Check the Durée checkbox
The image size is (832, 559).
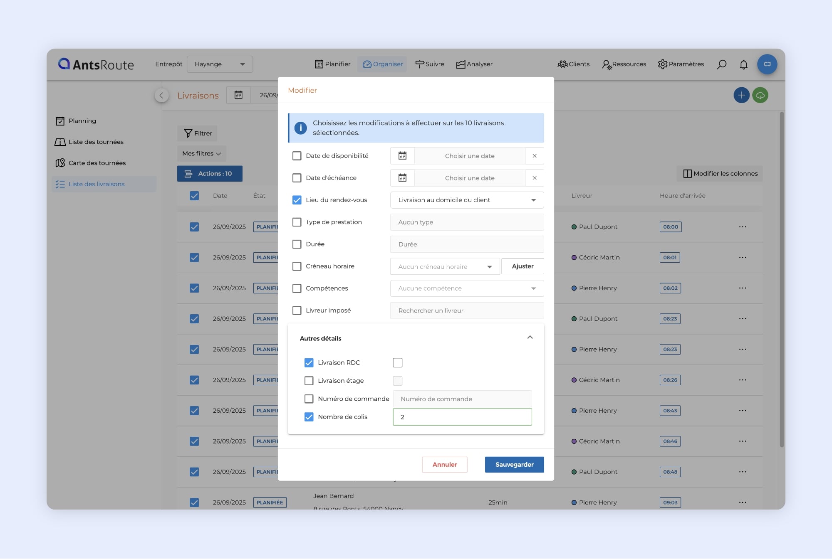[x=297, y=244]
